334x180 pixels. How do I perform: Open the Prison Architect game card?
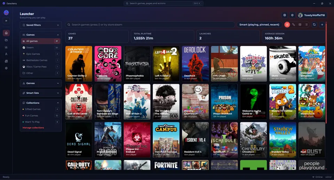224,102
